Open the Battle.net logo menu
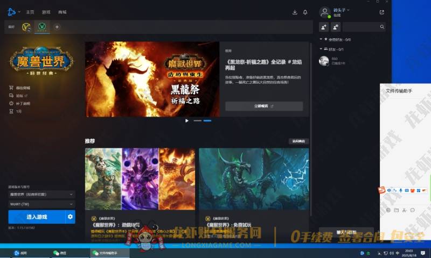The height and width of the screenshot is (258, 431). coord(13,12)
